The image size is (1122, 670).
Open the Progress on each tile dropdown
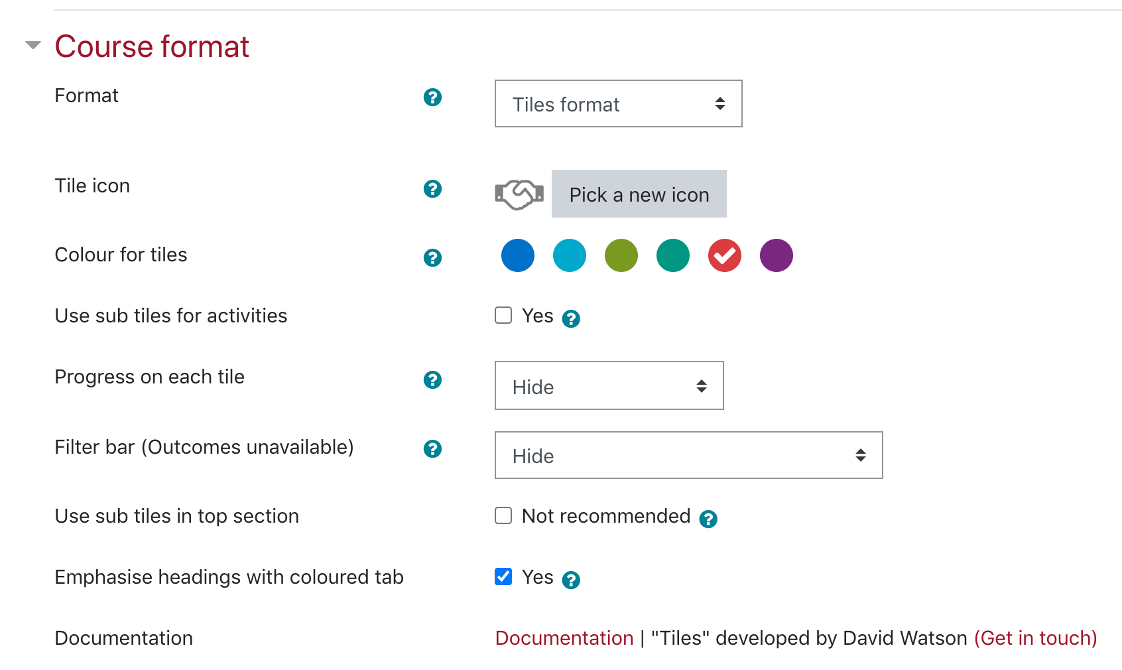[x=609, y=385]
